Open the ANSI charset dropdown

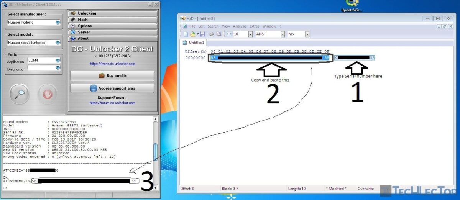[x=283, y=34]
